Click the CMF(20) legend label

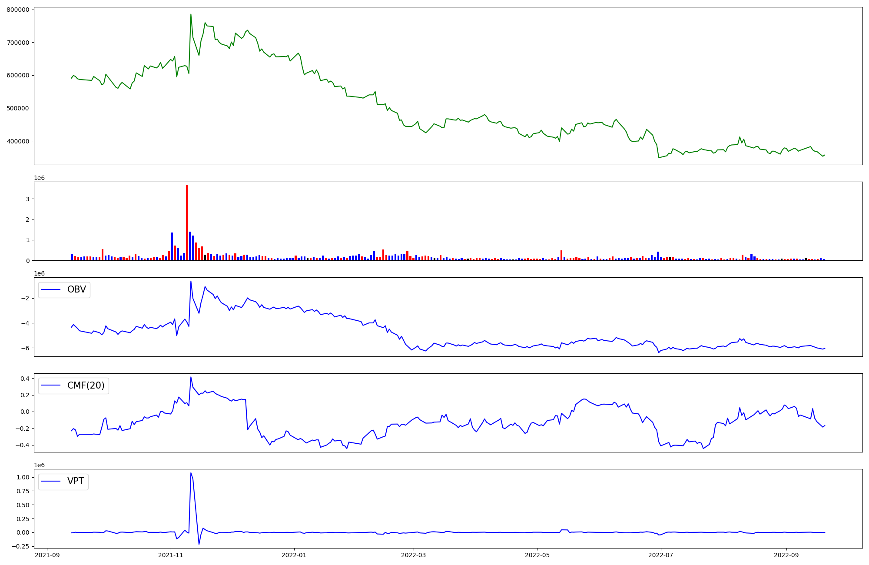[86, 386]
